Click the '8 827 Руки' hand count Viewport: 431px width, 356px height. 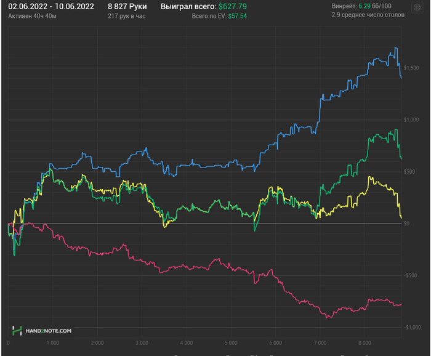click(127, 7)
